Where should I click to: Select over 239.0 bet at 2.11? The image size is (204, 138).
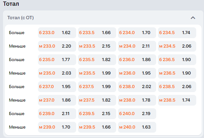(x=57, y=113)
